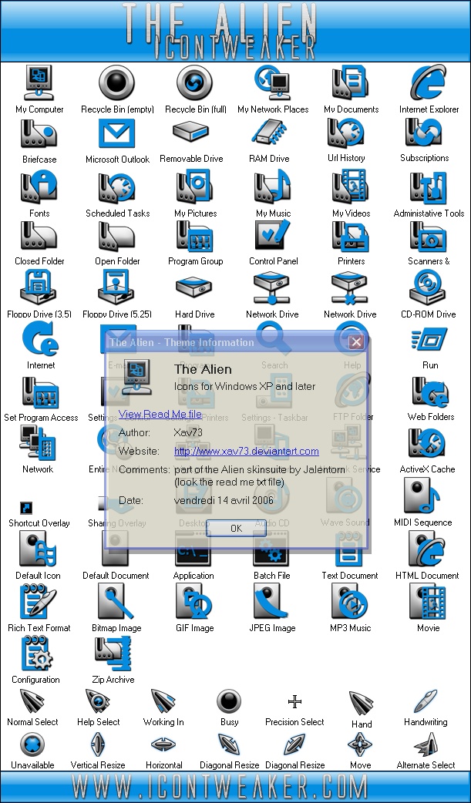471x803 pixels.
Task: Open the Control Panel icon
Action: [273, 235]
